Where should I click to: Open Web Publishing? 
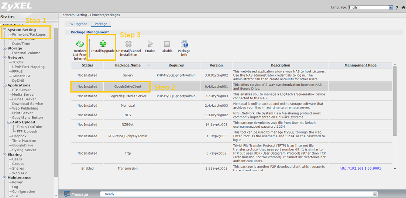pyautogui.click(x=25, y=109)
